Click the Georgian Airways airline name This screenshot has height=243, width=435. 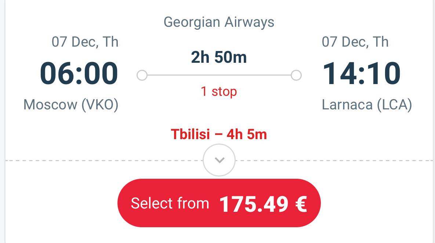click(219, 22)
